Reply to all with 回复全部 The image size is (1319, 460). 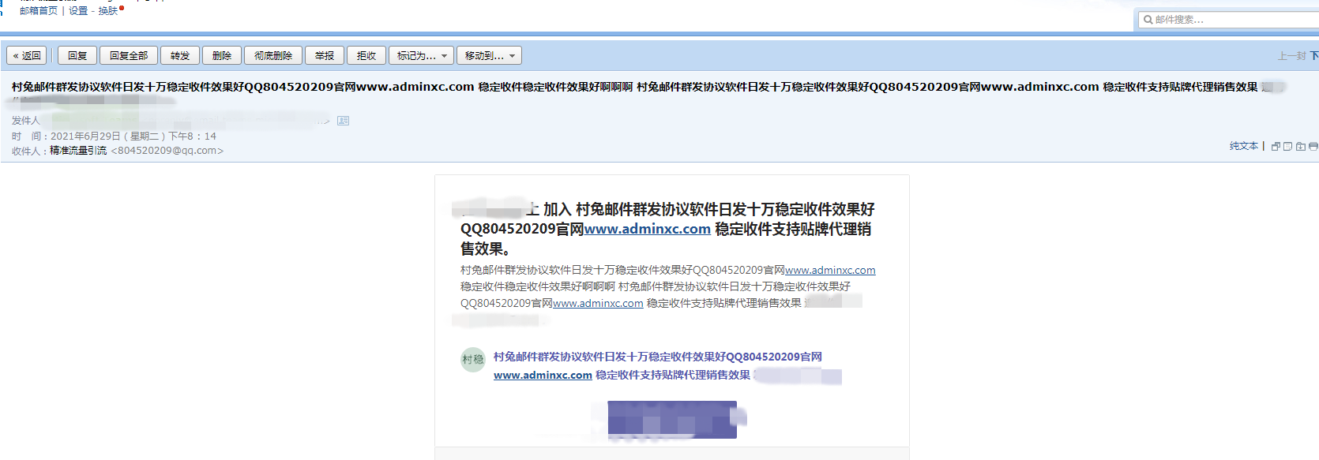129,55
